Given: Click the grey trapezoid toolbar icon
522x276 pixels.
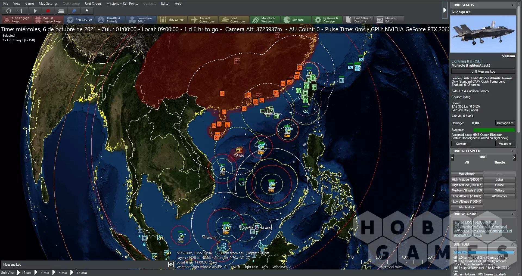Looking at the screenshot, I should (x=61, y=11).
